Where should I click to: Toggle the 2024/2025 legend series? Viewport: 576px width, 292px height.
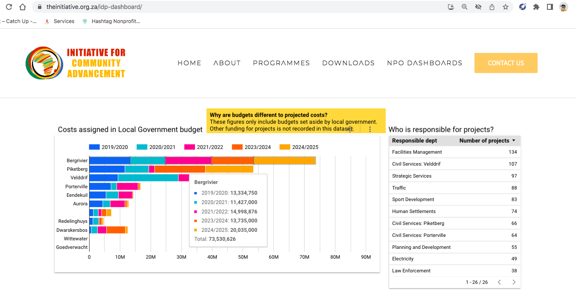coord(299,147)
